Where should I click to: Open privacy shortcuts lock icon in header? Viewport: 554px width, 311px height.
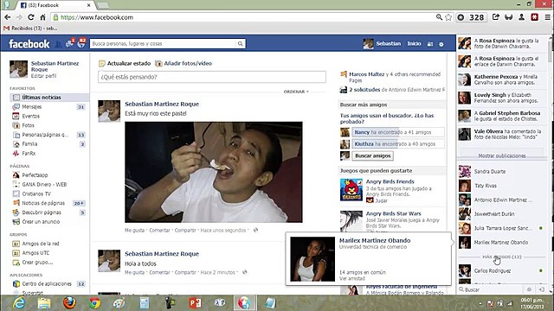tap(430, 44)
